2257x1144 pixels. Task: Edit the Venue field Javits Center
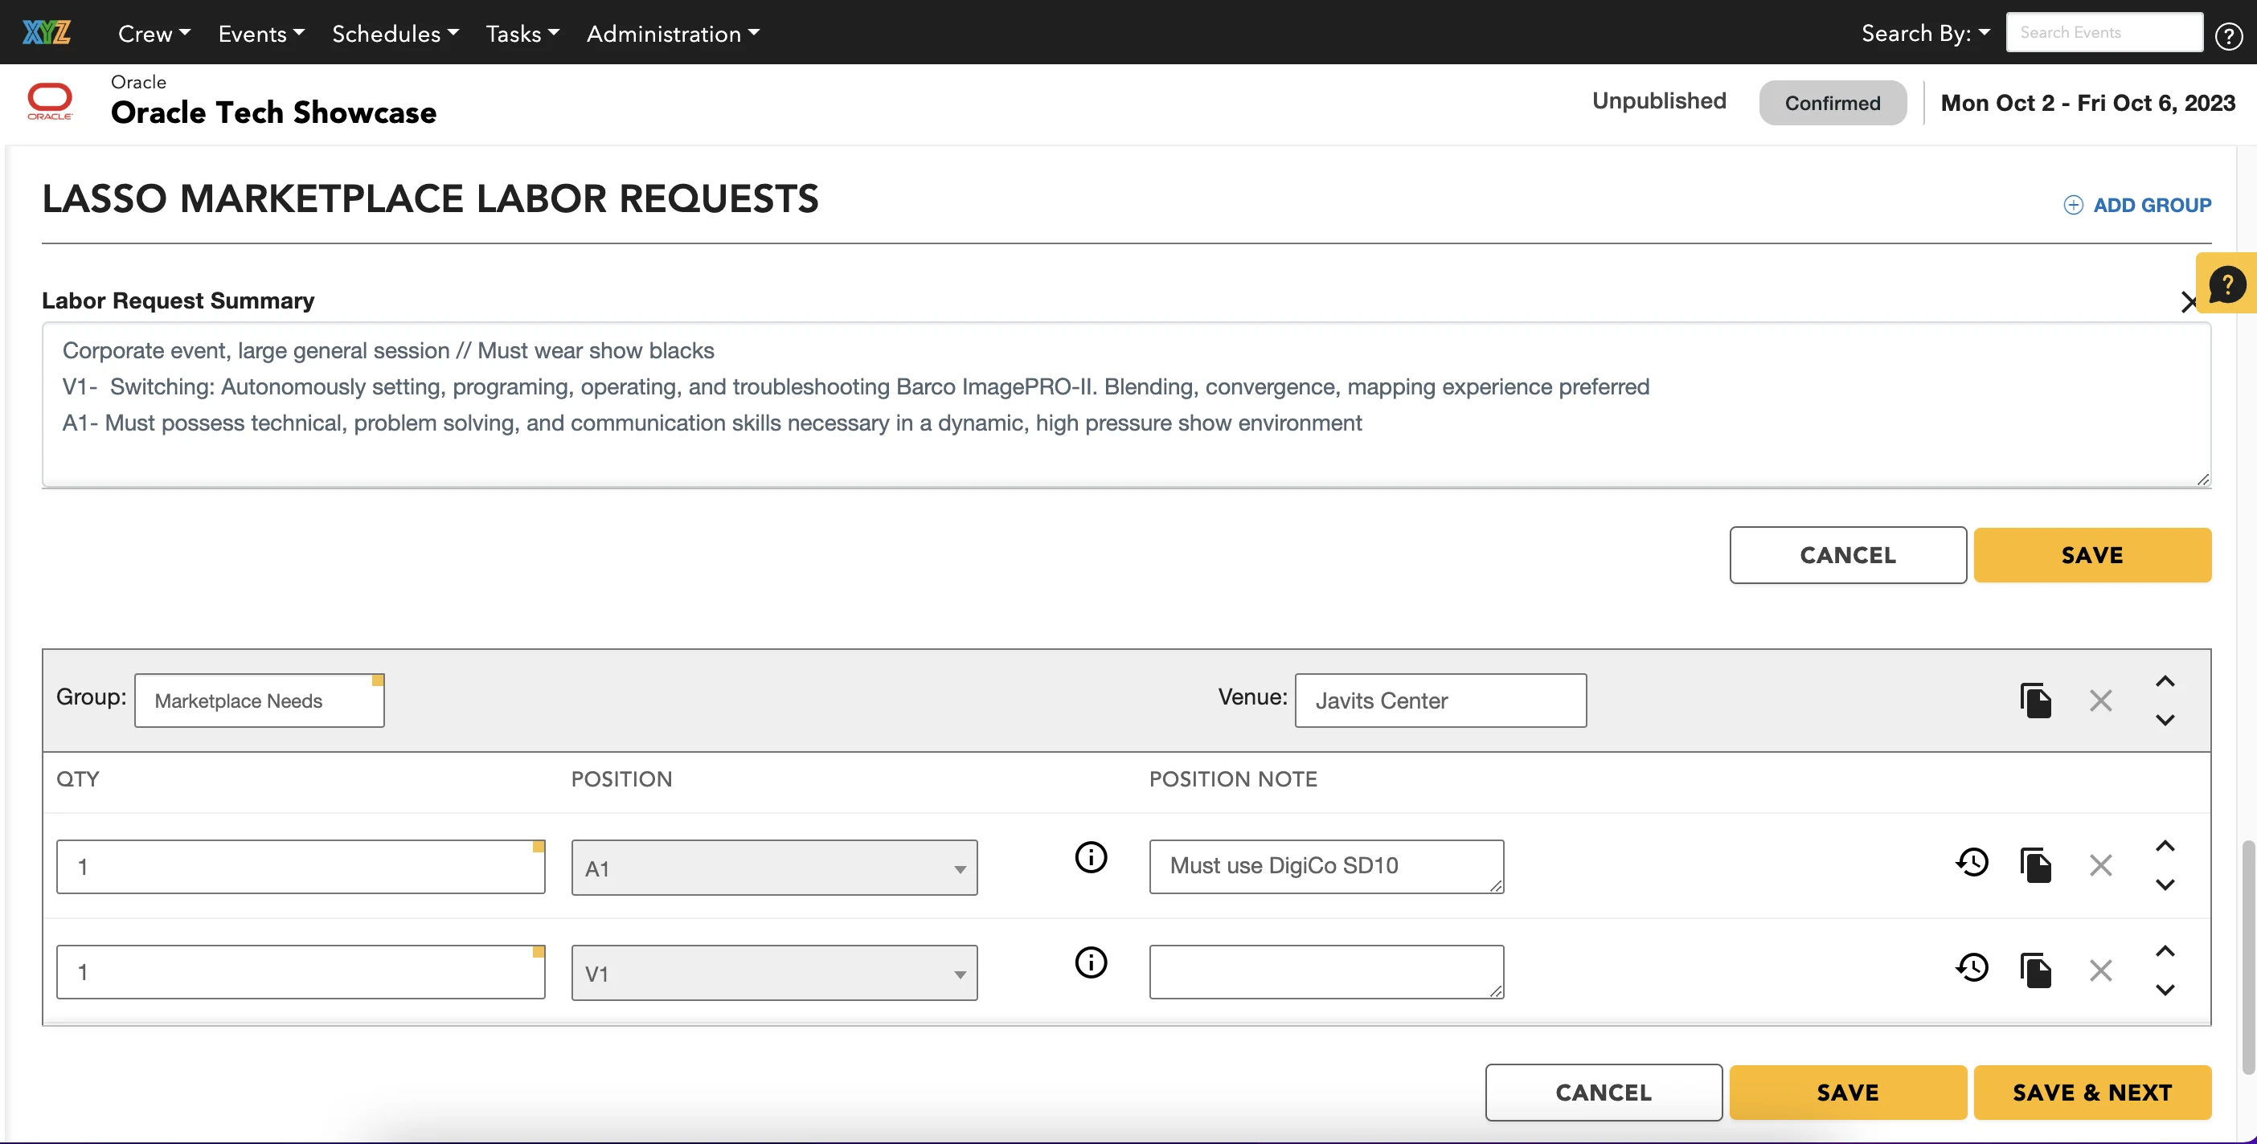[1440, 700]
